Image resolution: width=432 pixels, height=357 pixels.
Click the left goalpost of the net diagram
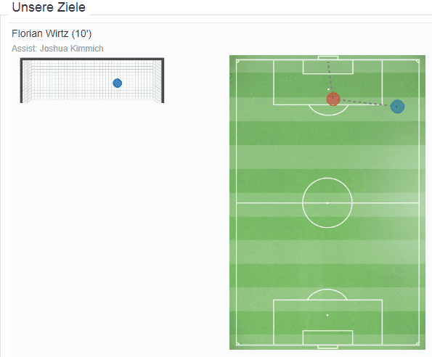pyautogui.click(x=21, y=81)
